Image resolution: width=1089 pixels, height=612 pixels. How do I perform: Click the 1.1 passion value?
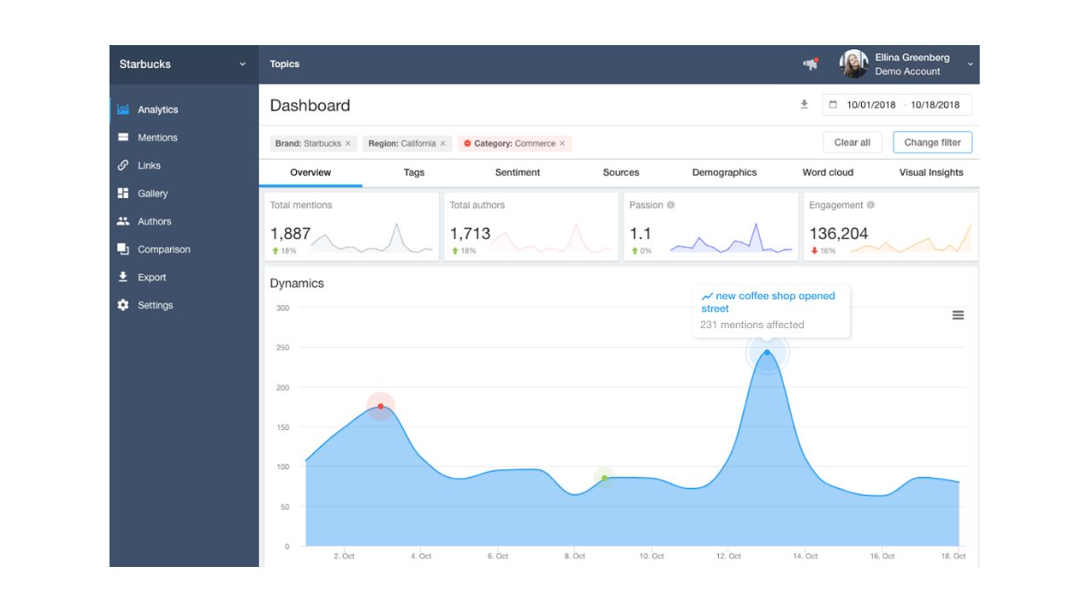641,234
